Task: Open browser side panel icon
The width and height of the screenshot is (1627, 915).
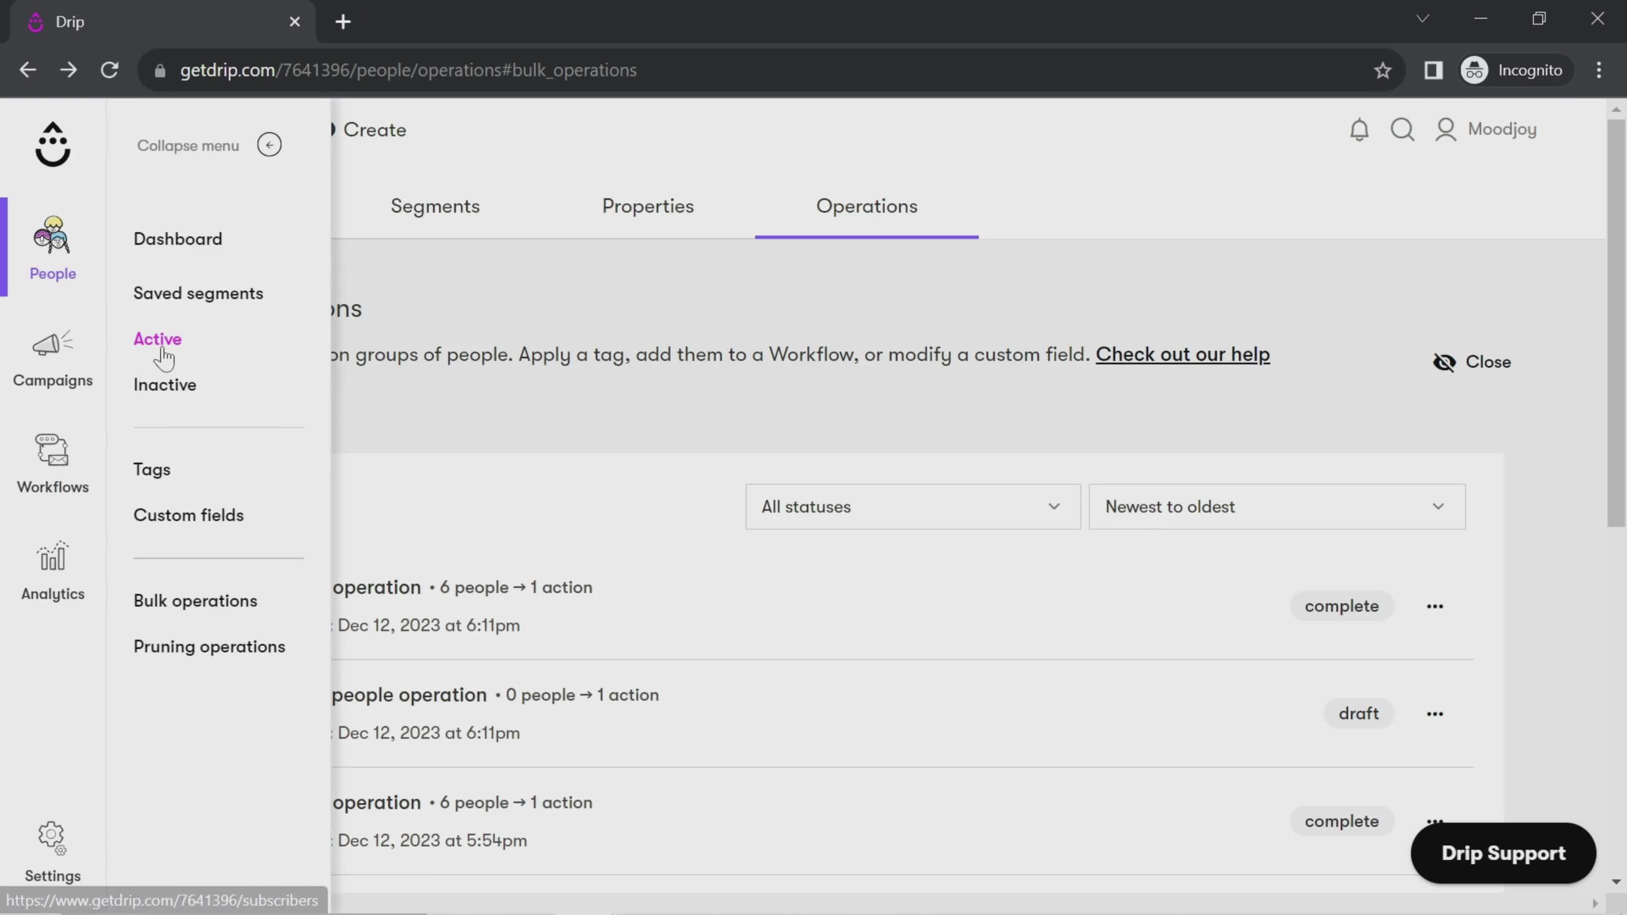Action: coord(1433,70)
